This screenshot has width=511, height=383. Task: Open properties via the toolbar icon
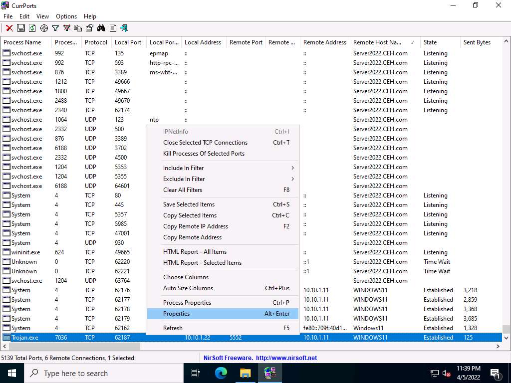(x=90, y=28)
